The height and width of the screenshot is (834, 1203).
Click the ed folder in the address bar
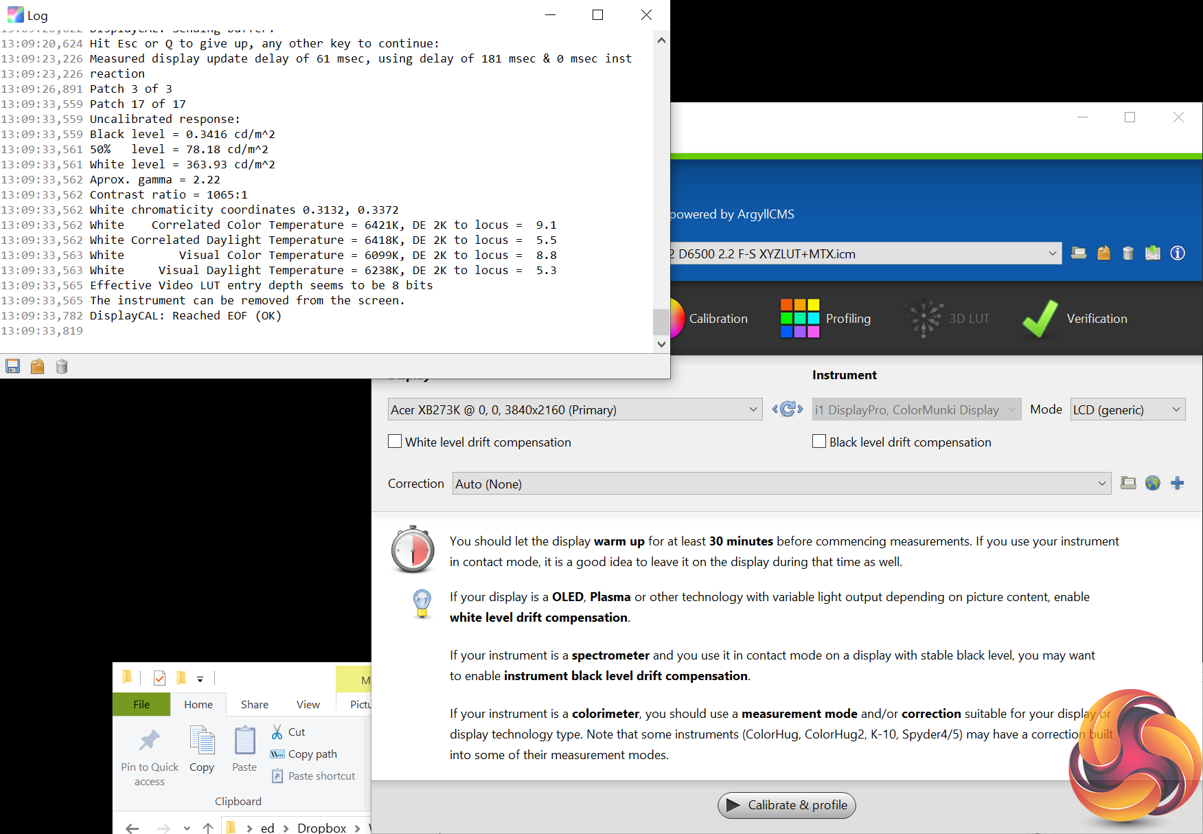[268, 828]
